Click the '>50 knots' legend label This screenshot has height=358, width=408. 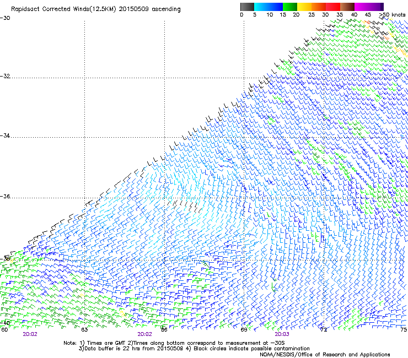(392, 15)
